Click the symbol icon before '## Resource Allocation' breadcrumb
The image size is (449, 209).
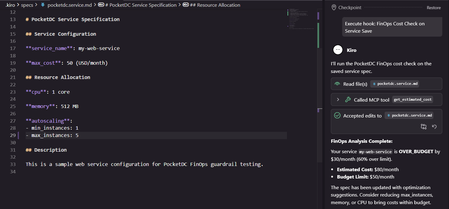tap(186, 5)
